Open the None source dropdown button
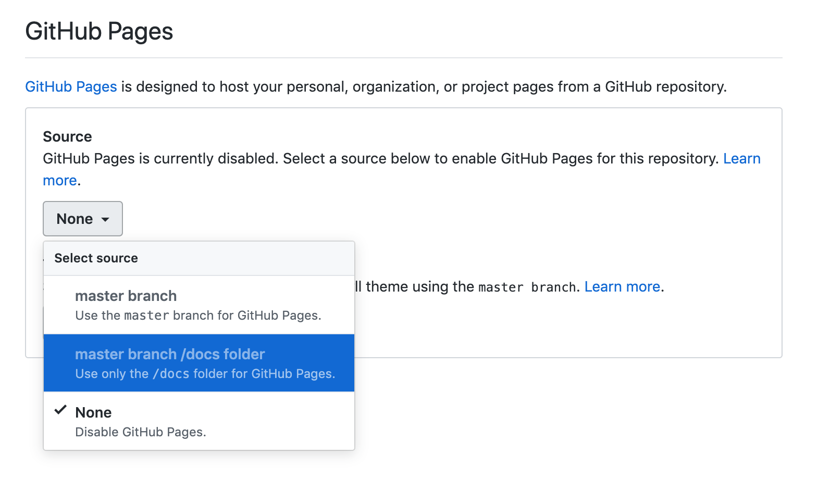The image size is (818, 479). pos(83,219)
